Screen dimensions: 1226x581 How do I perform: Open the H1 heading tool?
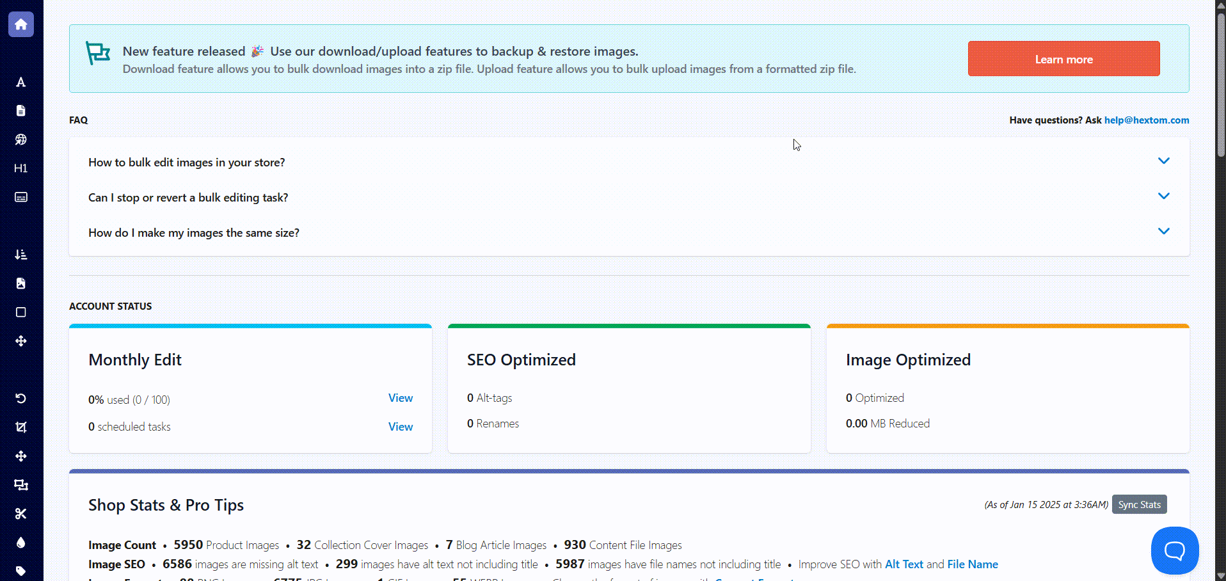click(x=21, y=168)
